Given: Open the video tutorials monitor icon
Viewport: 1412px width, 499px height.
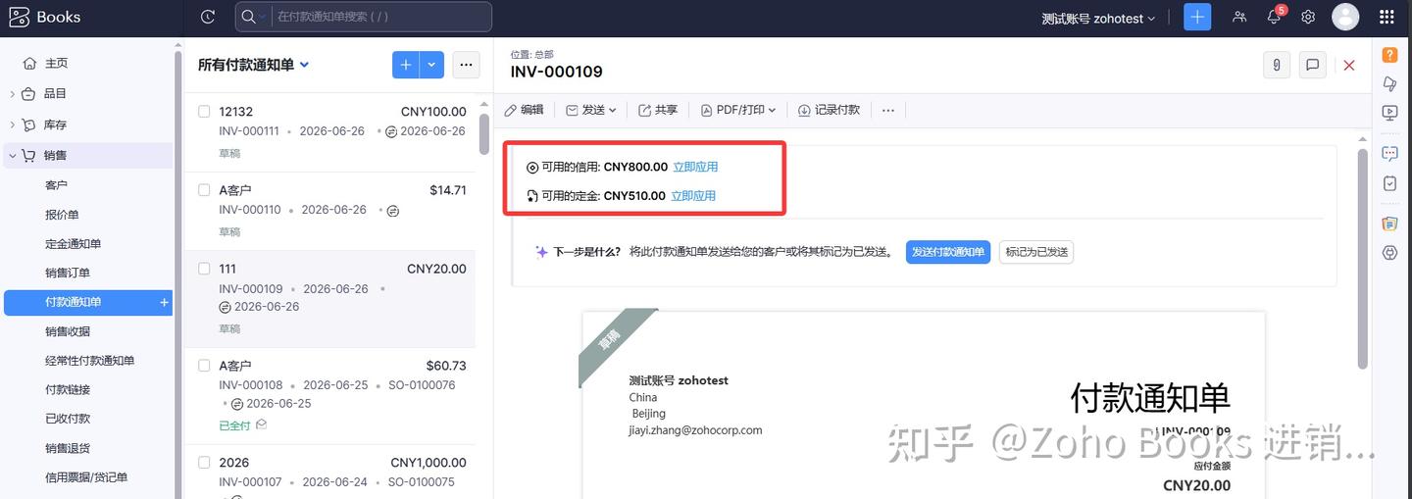Looking at the screenshot, I should coord(1389,113).
